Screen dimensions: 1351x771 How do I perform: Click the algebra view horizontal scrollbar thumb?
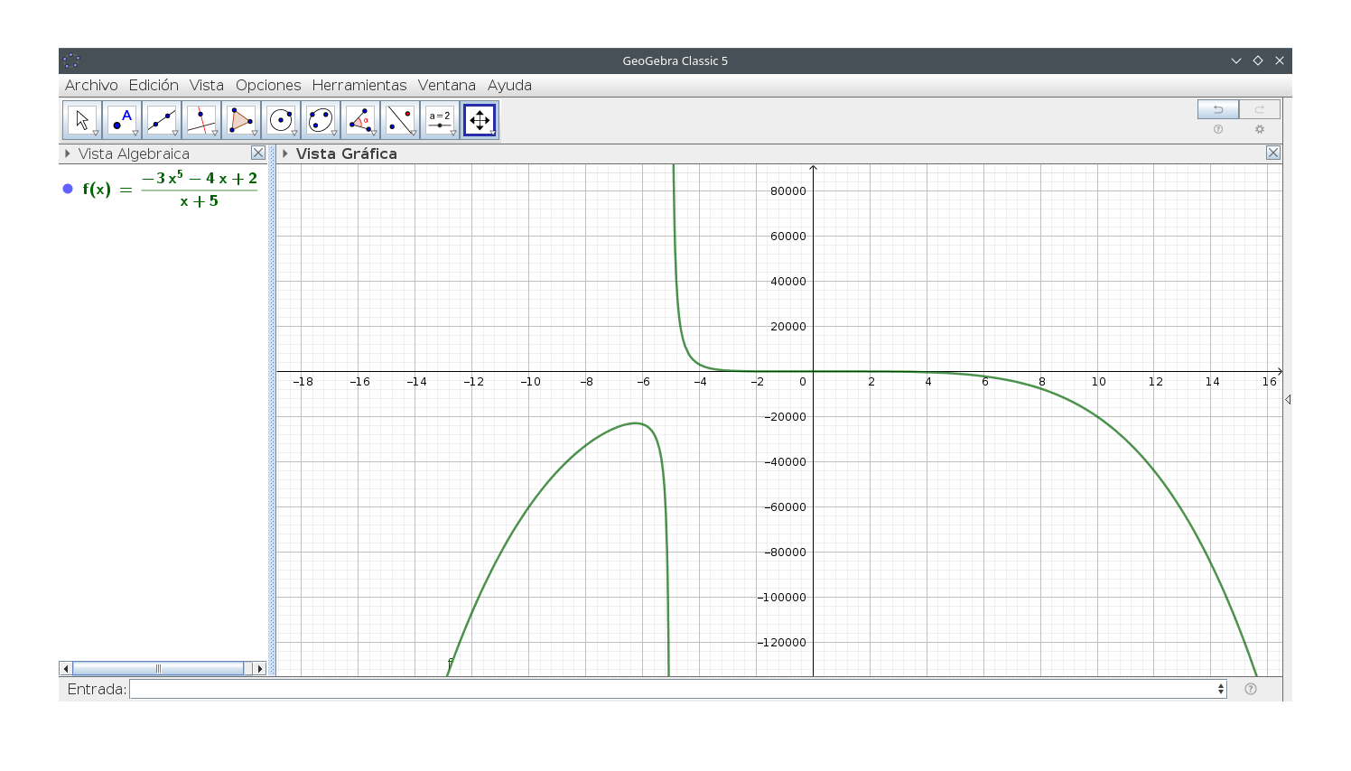158,669
